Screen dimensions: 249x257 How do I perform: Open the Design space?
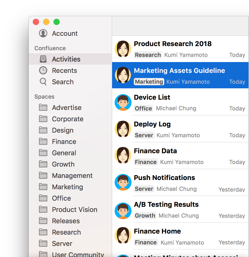[63, 130]
